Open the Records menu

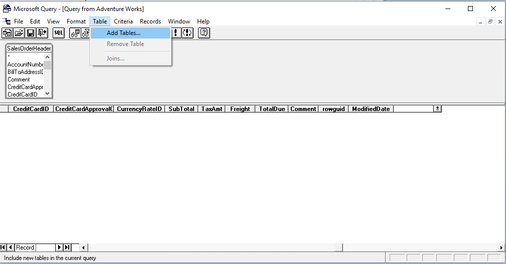click(150, 21)
